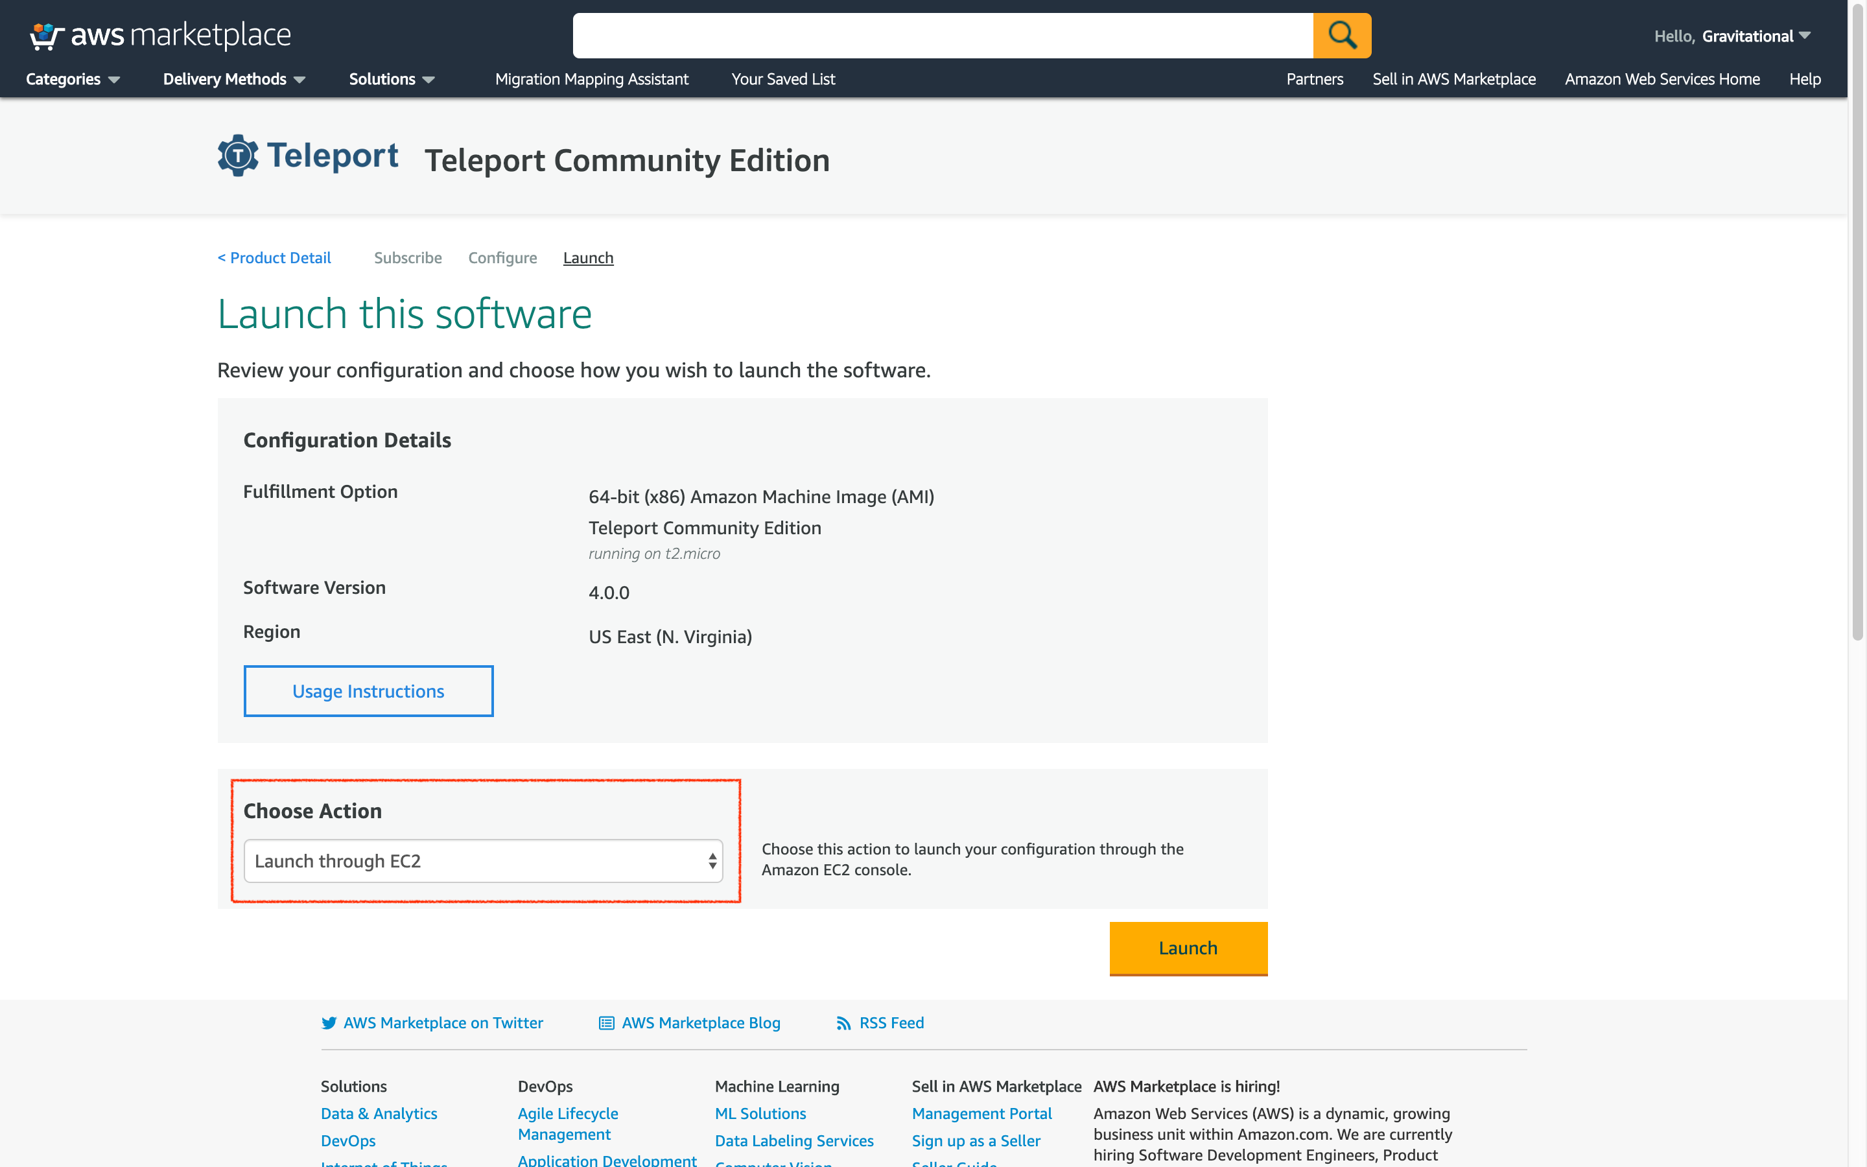This screenshot has width=1867, height=1167.
Task: Open the ML Solutions link
Action: point(760,1113)
